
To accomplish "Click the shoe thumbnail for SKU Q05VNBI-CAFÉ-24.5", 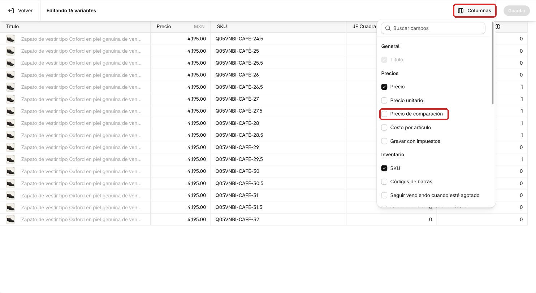I will point(10,39).
